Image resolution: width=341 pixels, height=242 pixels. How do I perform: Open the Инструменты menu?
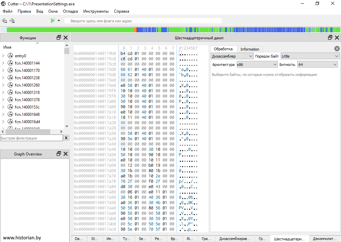[x=96, y=11]
